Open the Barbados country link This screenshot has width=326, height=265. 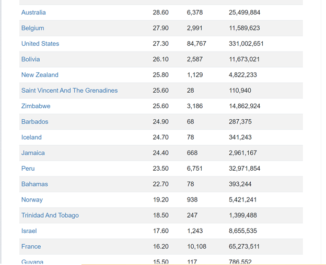pyautogui.click(x=34, y=122)
